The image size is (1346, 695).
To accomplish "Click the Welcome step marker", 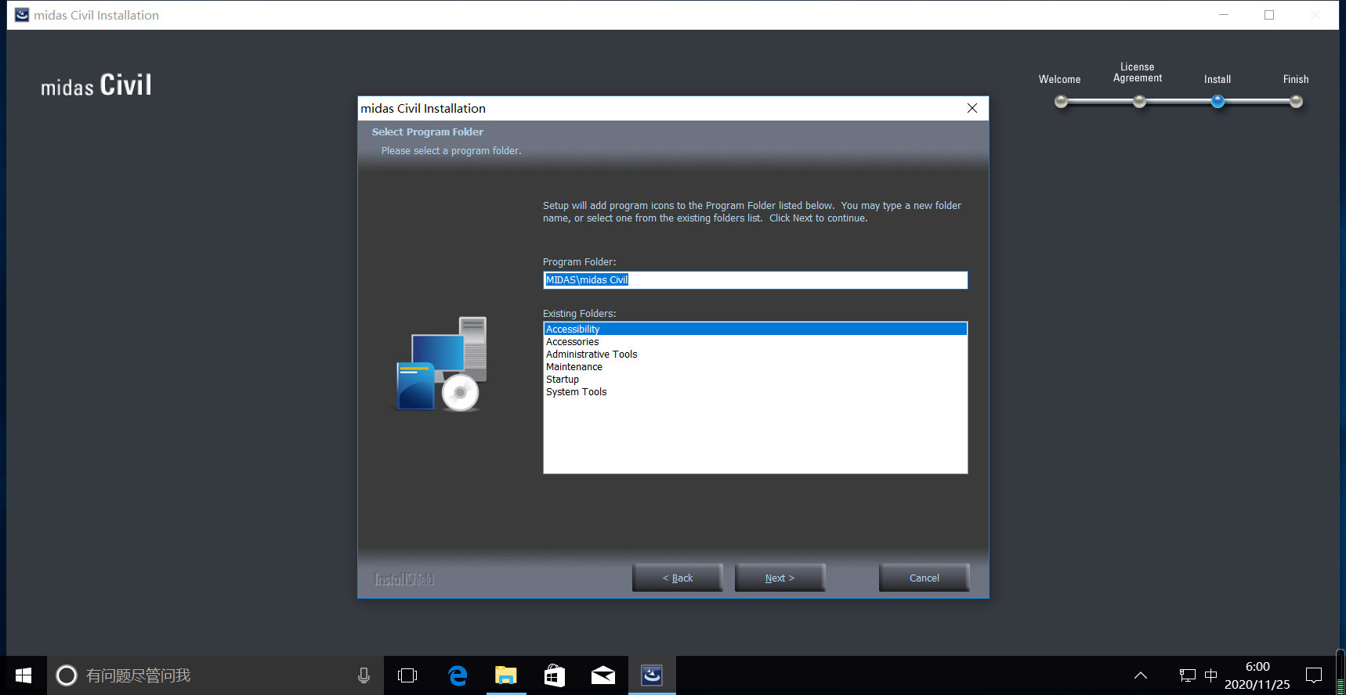I will (1061, 101).
